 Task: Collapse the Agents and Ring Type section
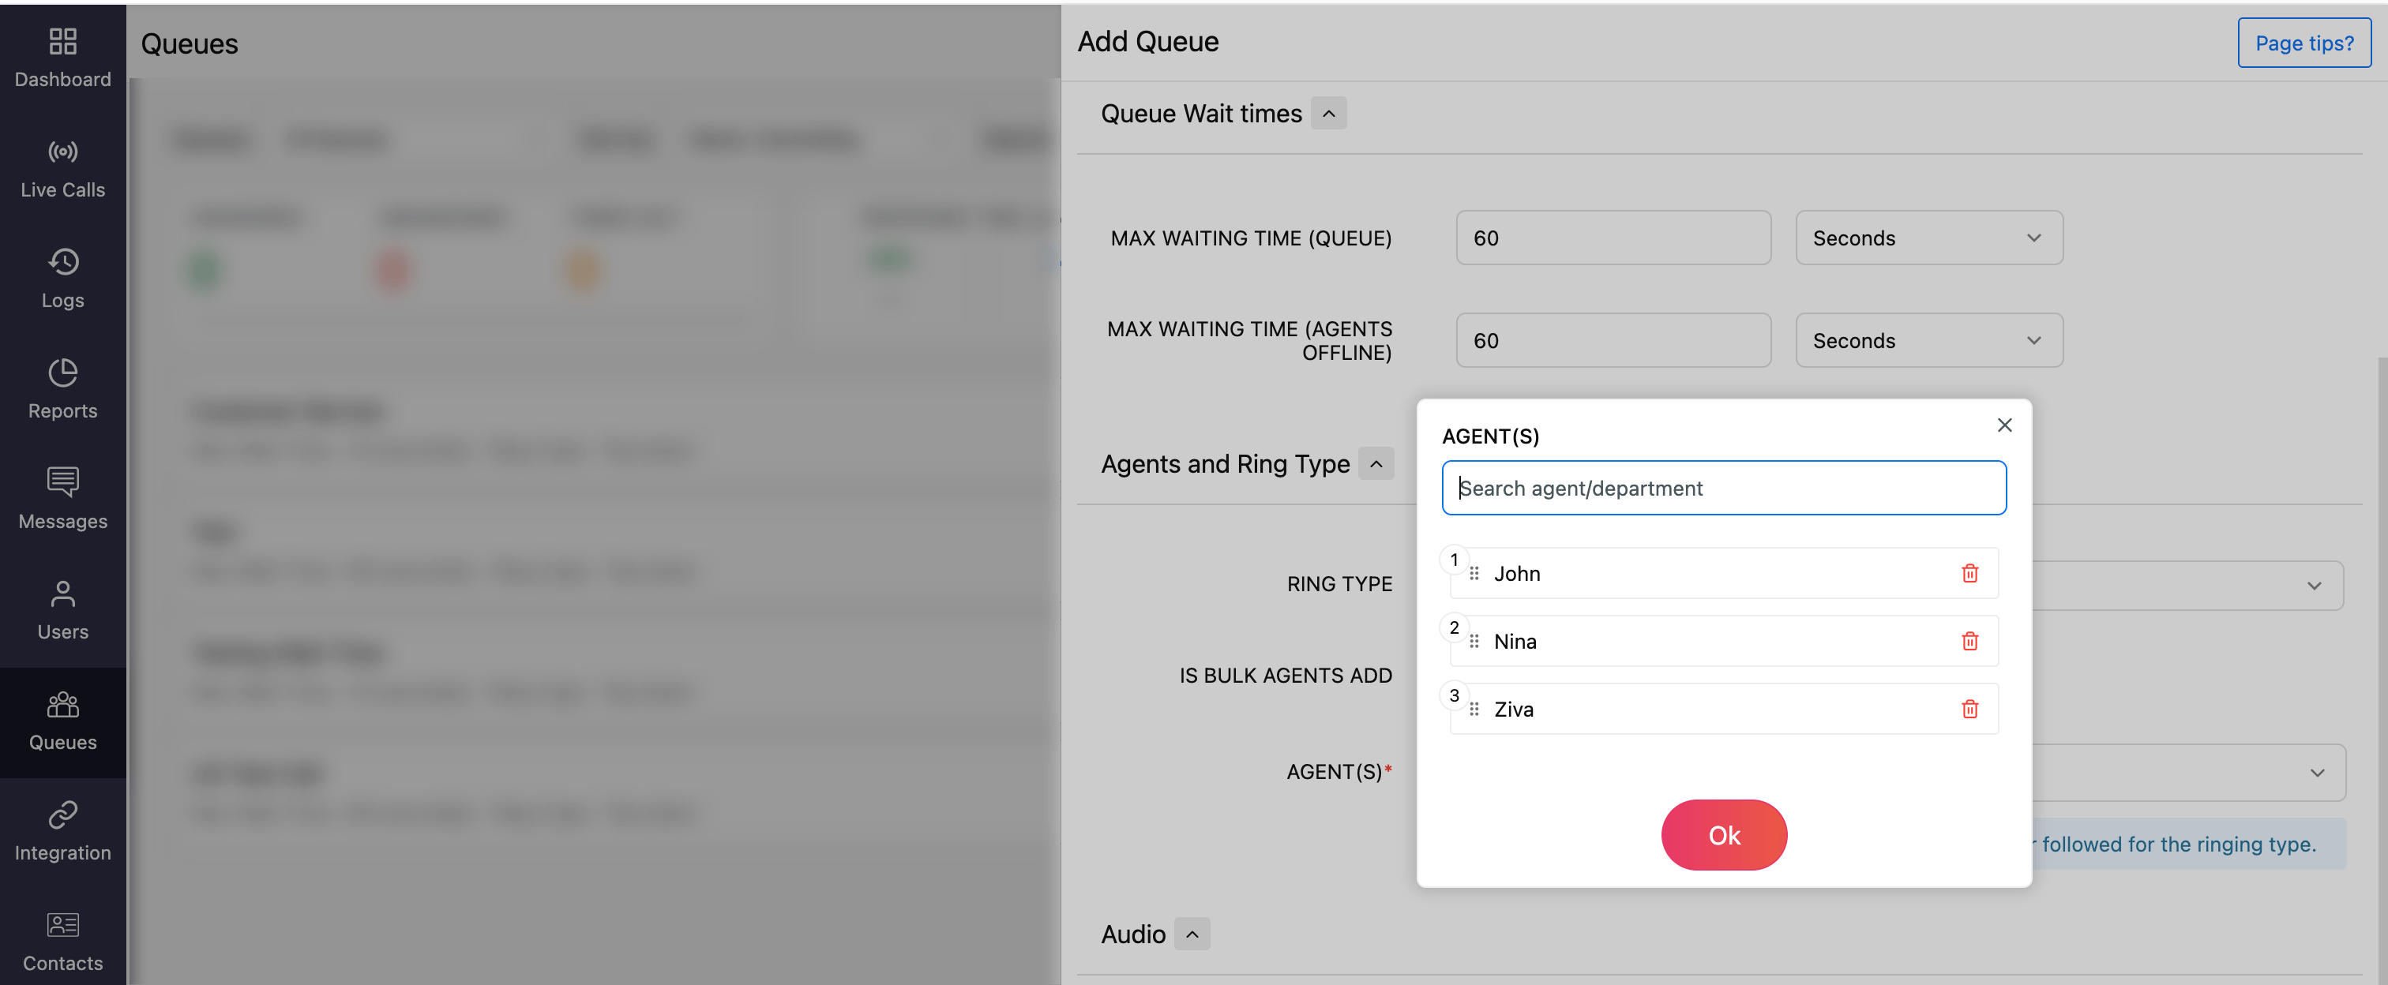pyautogui.click(x=1376, y=464)
